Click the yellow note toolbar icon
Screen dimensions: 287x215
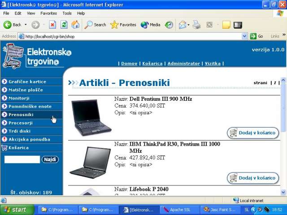tap(226, 25)
